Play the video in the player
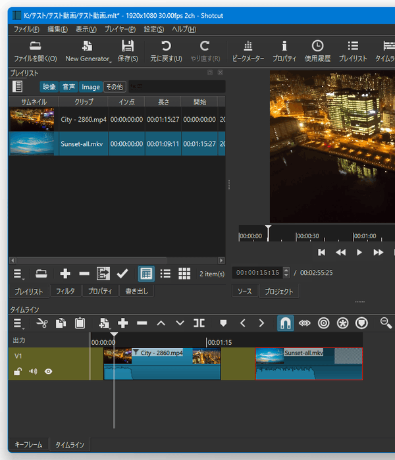 pos(359,252)
